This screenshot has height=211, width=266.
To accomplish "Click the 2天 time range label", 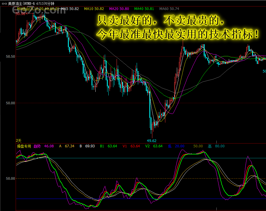I will coord(19,141).
